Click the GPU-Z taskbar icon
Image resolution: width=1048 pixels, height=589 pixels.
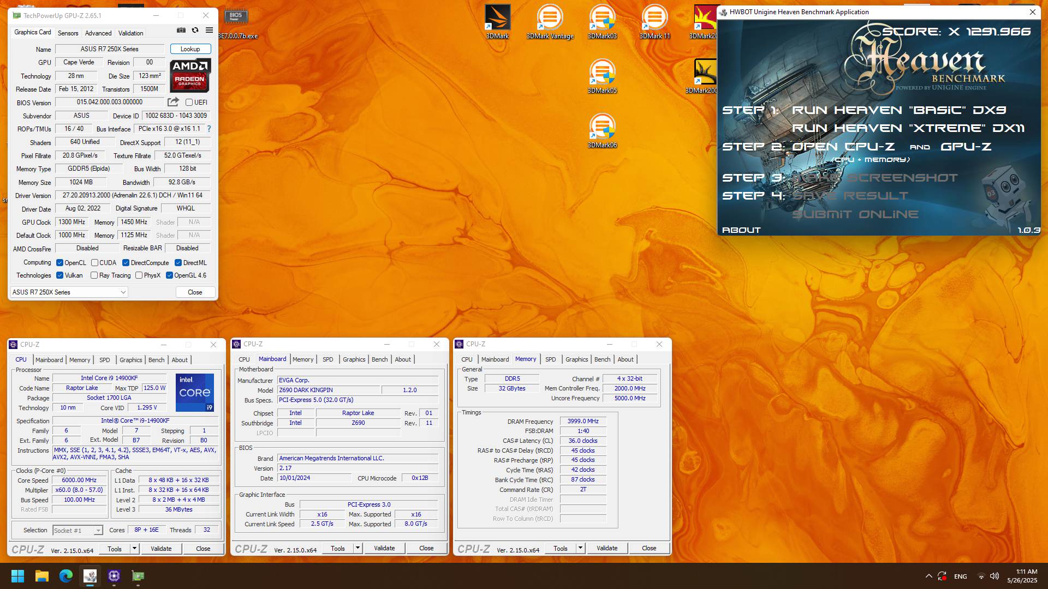coord(138,576)
